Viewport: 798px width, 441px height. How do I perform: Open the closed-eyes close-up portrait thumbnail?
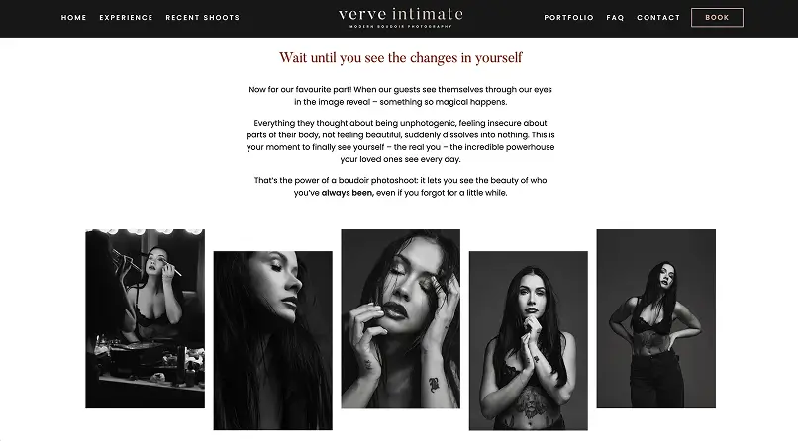401,318
